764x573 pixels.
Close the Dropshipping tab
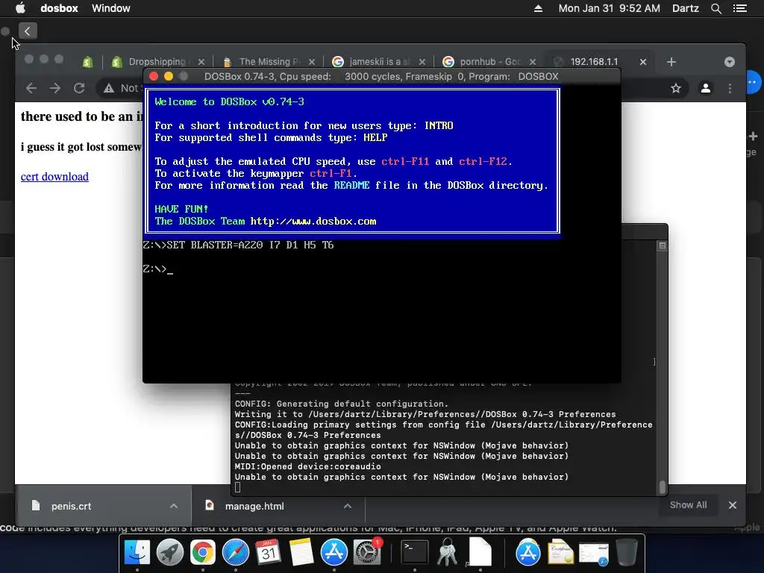click(x=201, y=62)
